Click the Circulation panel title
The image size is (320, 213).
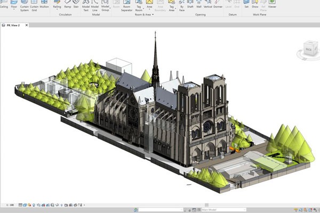click(x=65, y=15)
